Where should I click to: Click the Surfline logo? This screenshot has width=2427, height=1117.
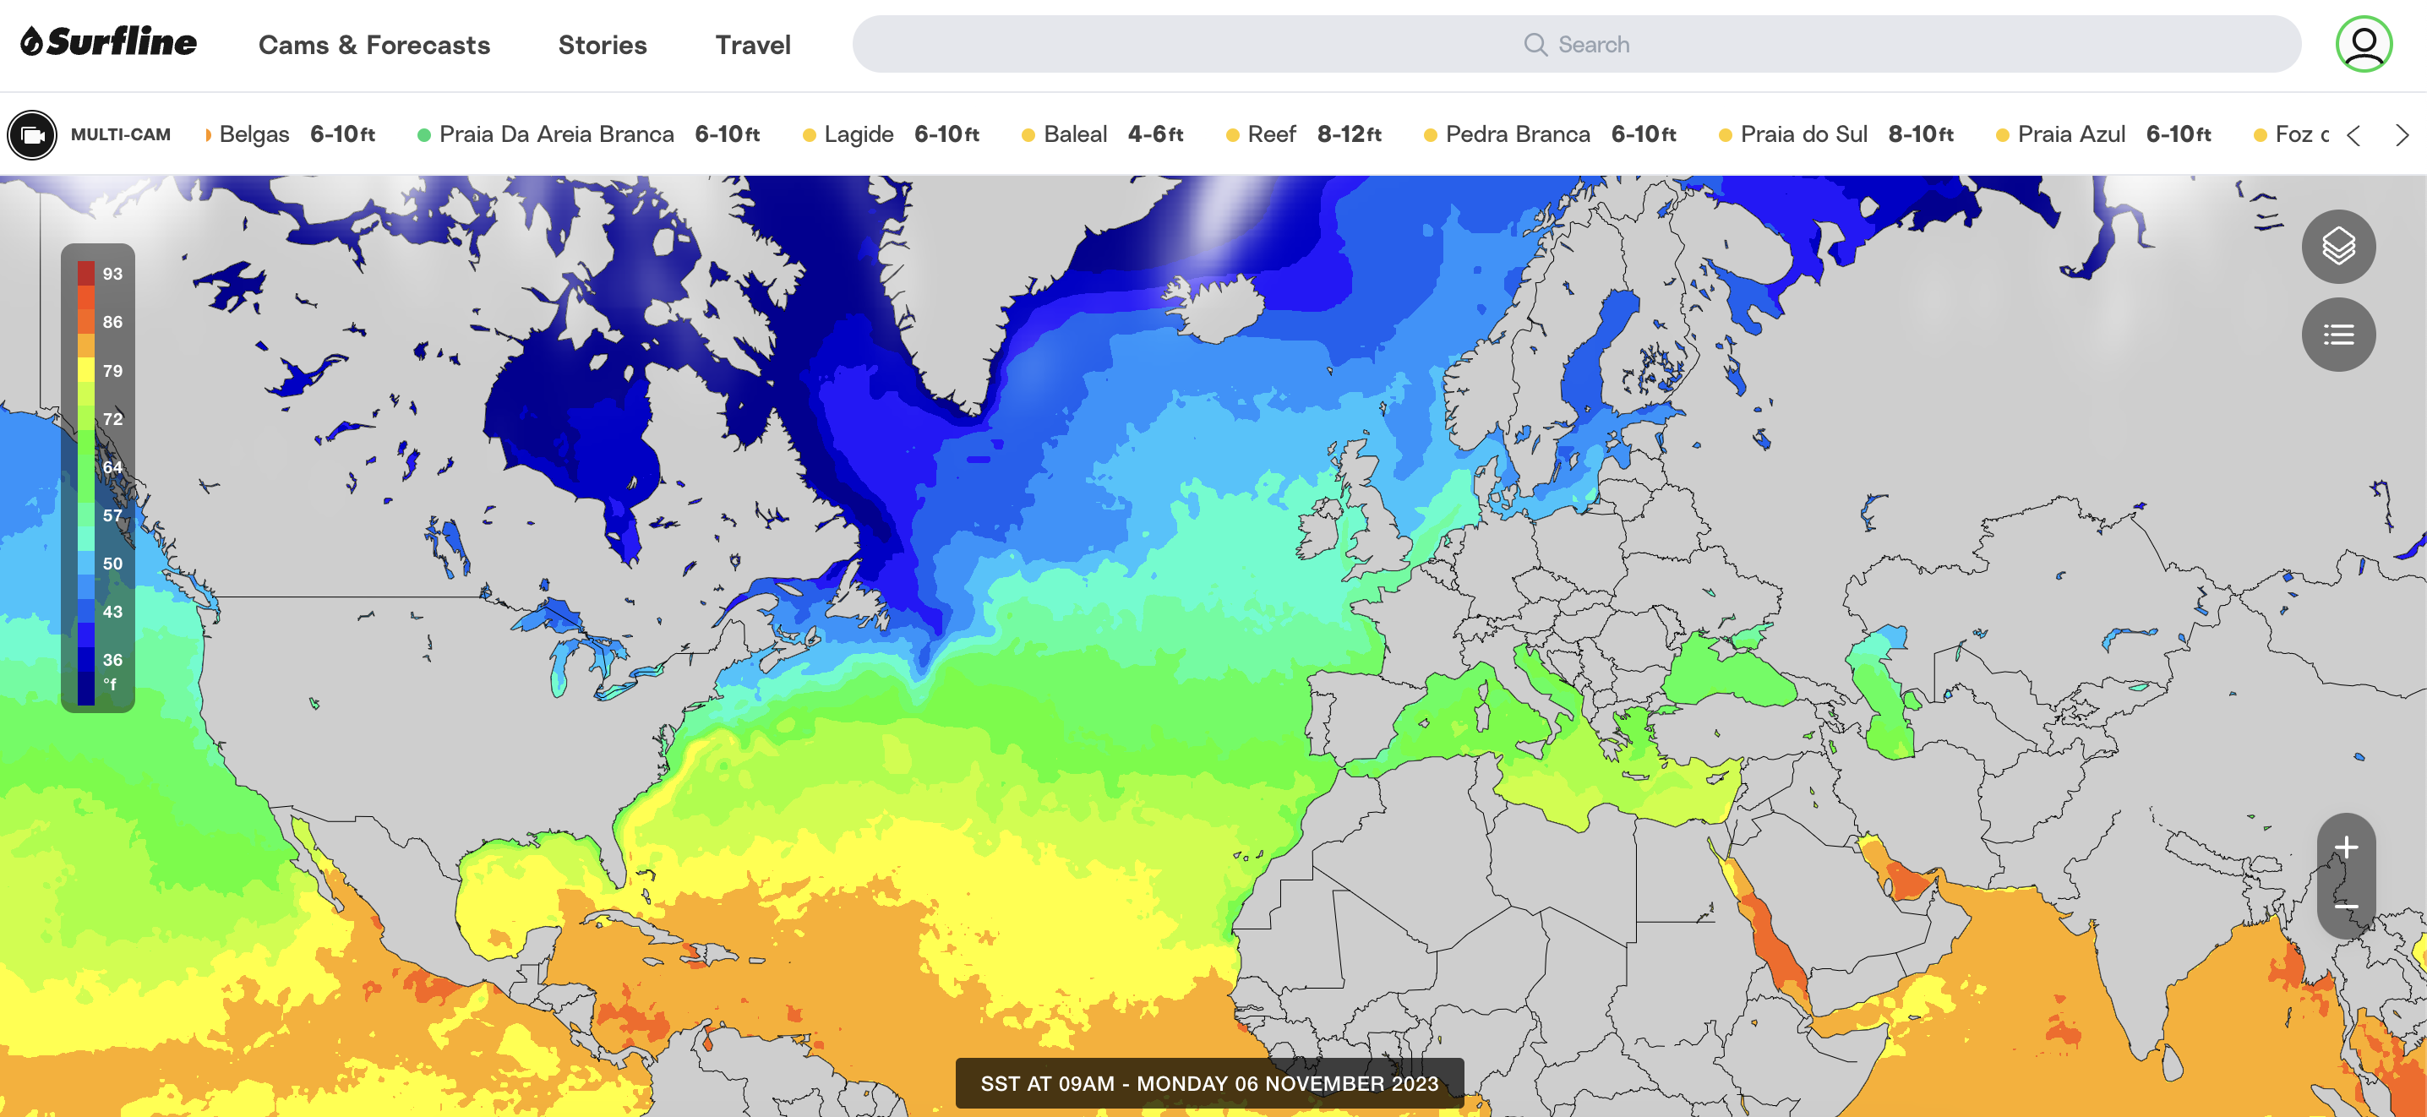108,42
